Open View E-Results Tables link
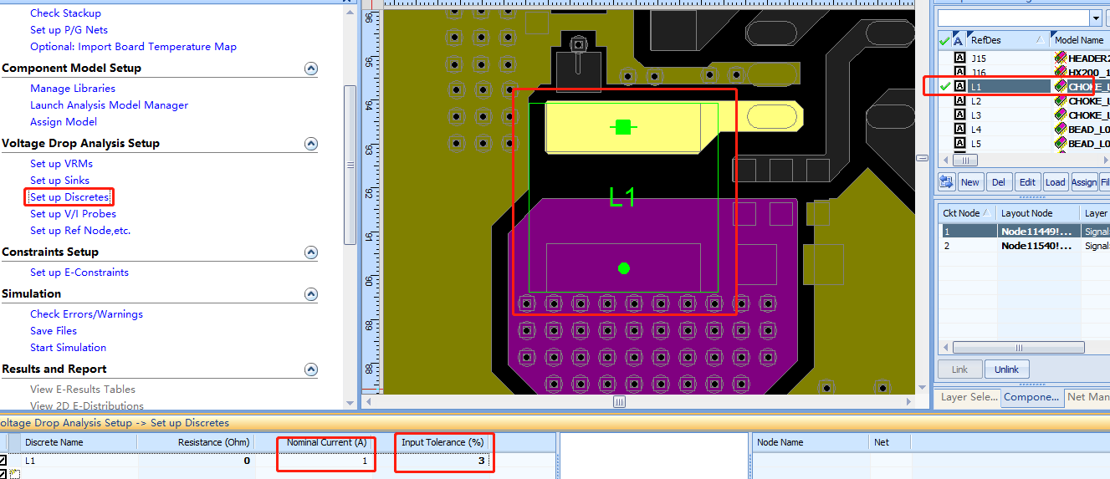This screenshot has height=479, width=1110. (83, 390)
